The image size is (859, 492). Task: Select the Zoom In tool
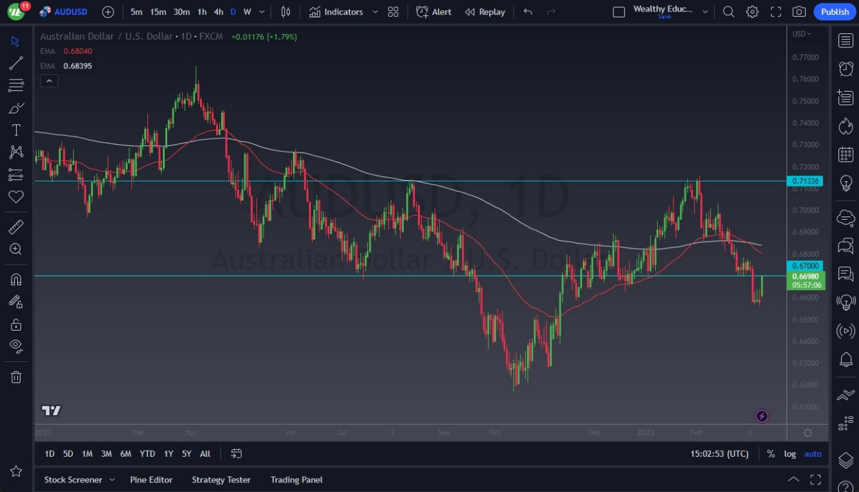(x=16, y=249)
